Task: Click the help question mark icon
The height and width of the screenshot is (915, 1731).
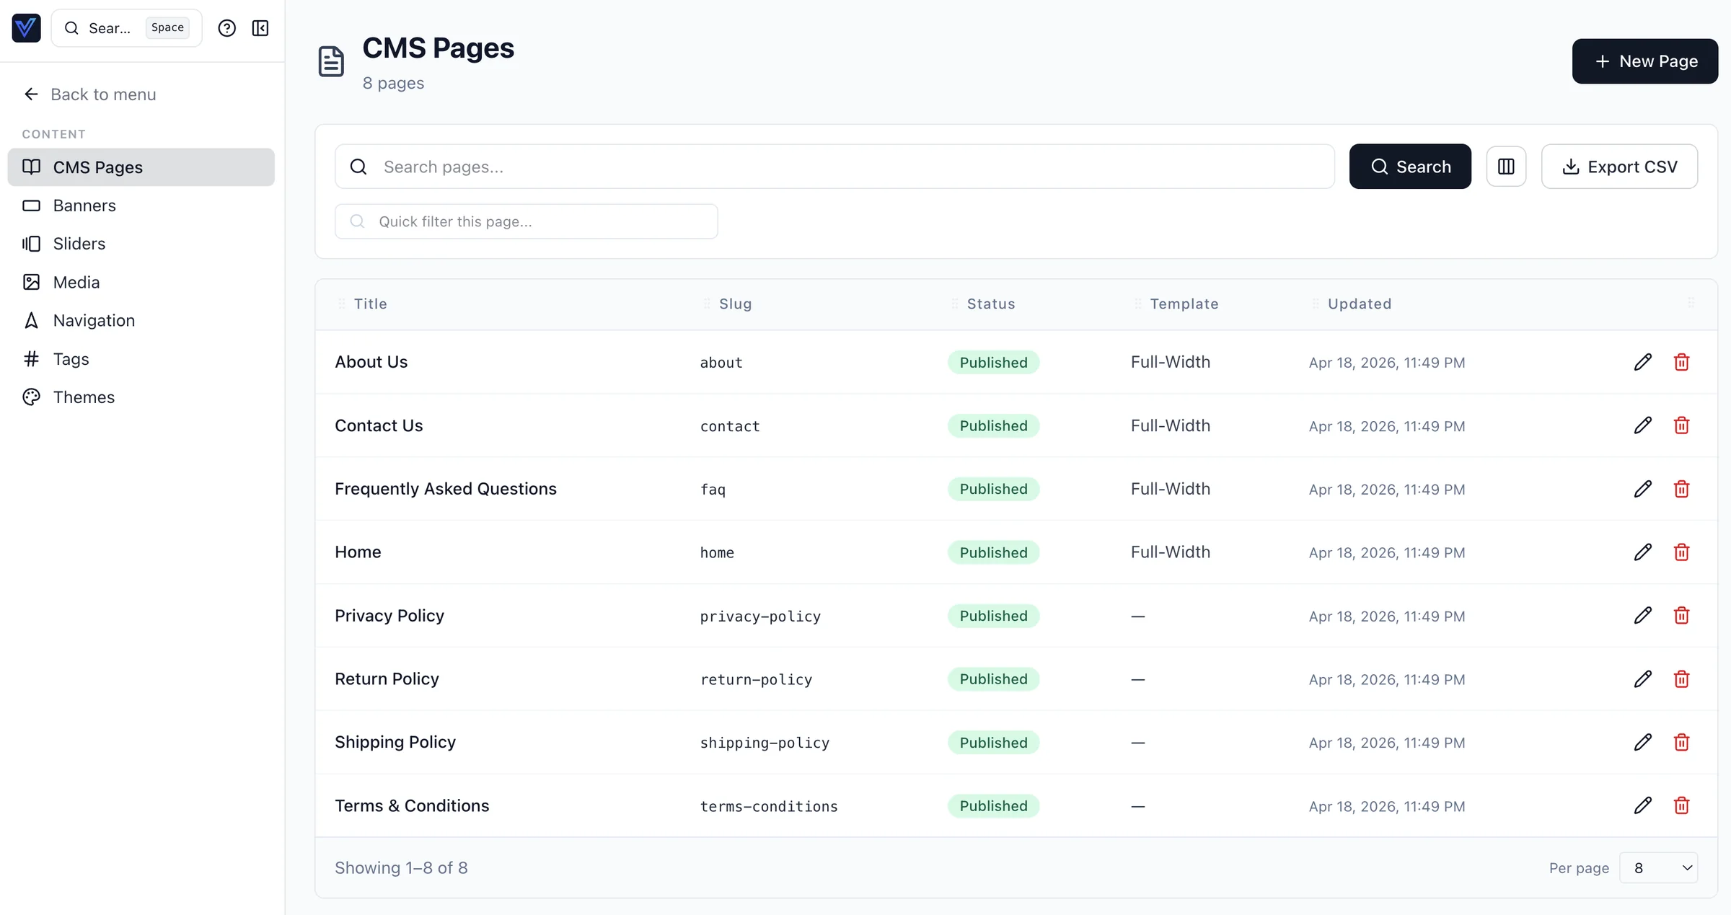Action: pos(226,28)
